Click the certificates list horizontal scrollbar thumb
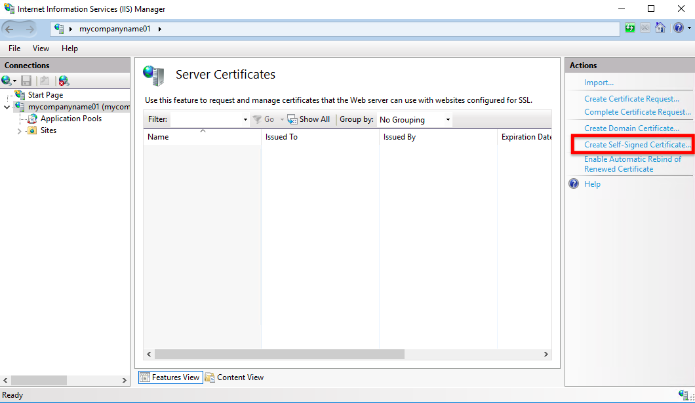 279,355
